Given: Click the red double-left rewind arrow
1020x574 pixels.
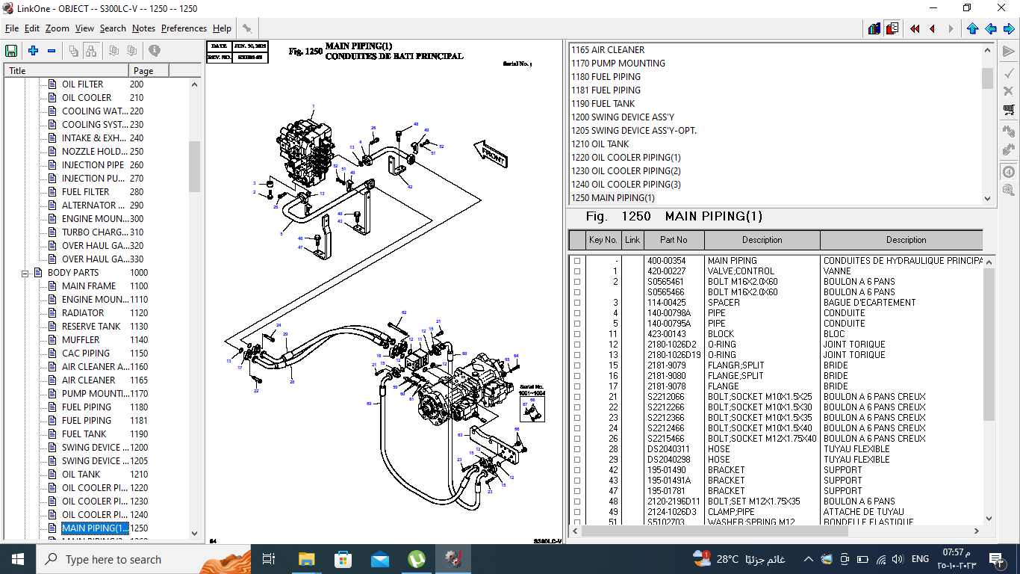Looking at the screenshot, I should 915,28.
